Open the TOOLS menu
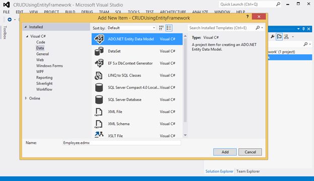314x181 pixels. click(133, 12)
